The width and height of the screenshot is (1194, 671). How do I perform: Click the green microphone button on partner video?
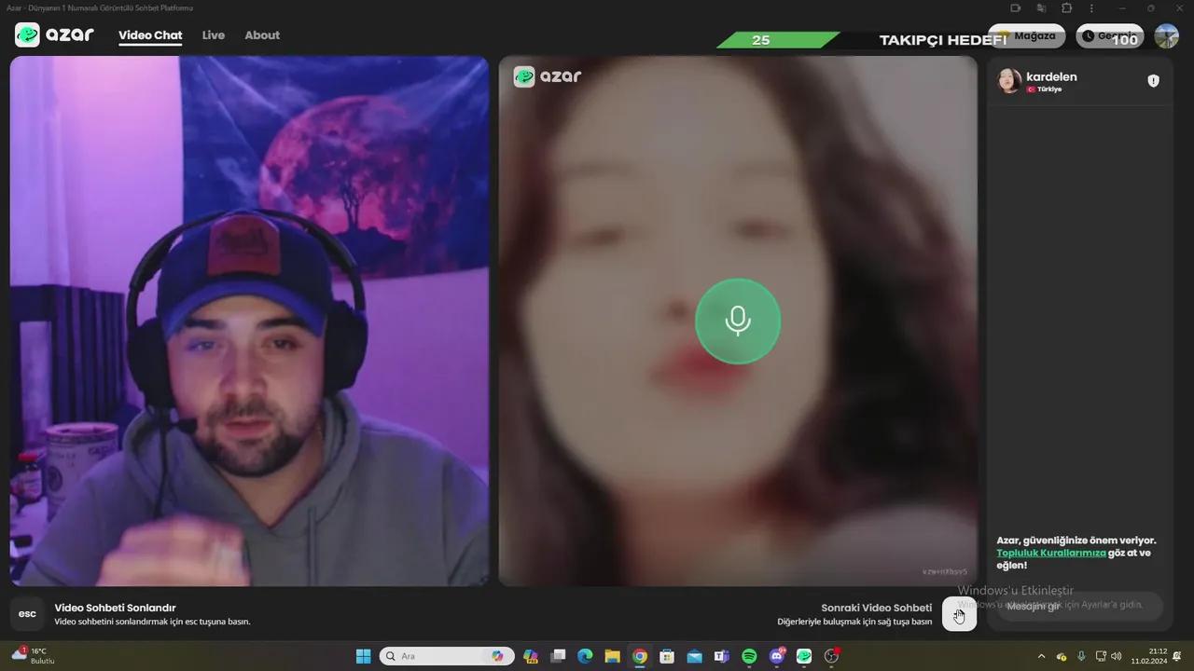[737, 321]
